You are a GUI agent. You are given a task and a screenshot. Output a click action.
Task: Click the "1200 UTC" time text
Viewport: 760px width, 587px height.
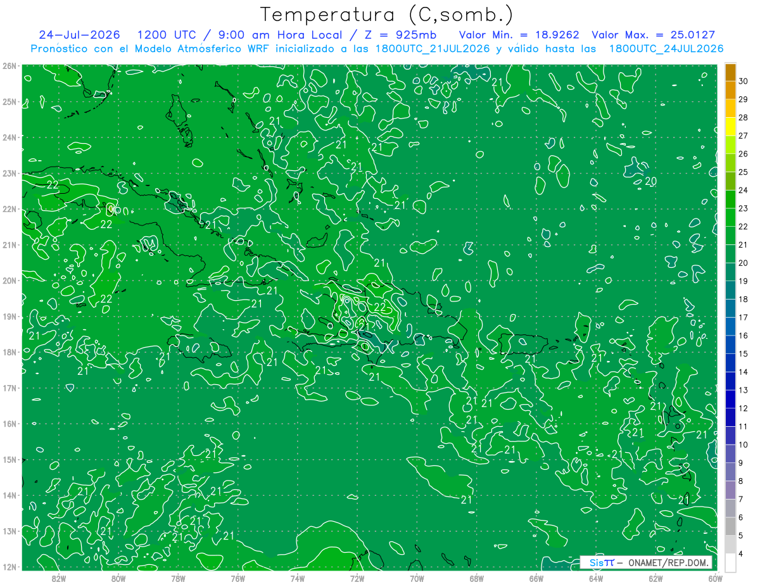(x=166, y=35)
